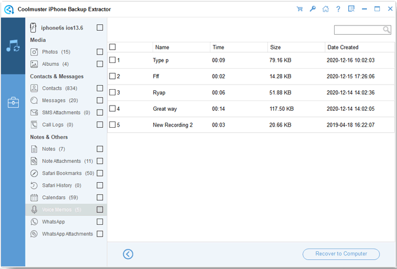Click the Notes document icon

(34, 149)
